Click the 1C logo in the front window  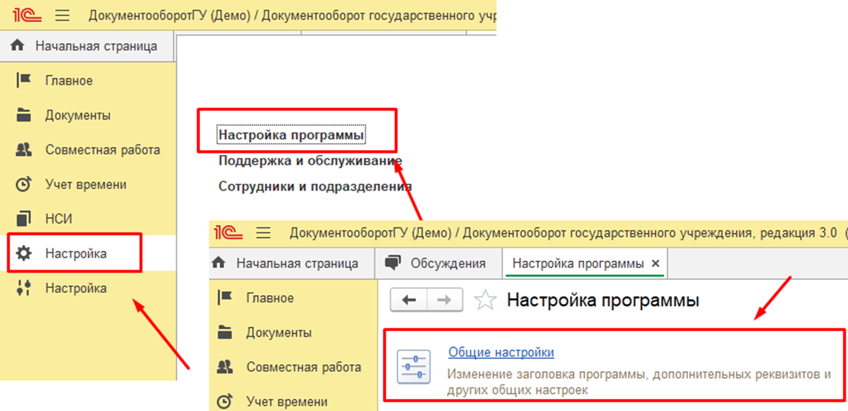(229, 232)
